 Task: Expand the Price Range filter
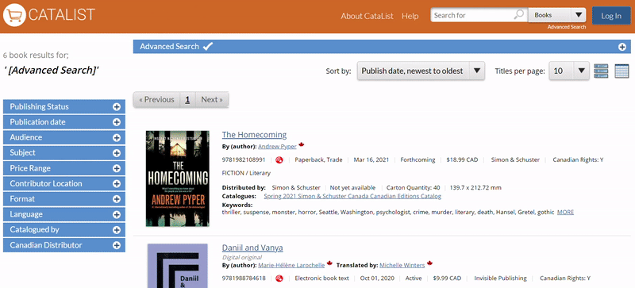click(64, 168)
